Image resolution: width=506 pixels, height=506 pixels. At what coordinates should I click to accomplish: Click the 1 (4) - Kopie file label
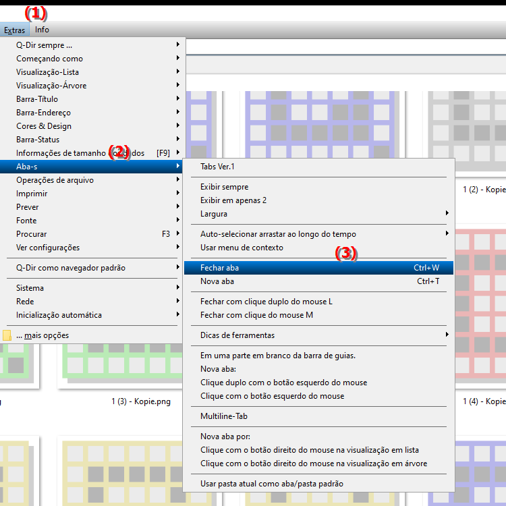pos(484,401)
